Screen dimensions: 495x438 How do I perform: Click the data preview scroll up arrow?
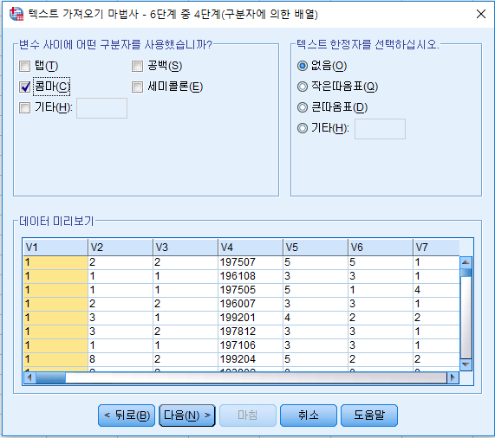[466, 262]
